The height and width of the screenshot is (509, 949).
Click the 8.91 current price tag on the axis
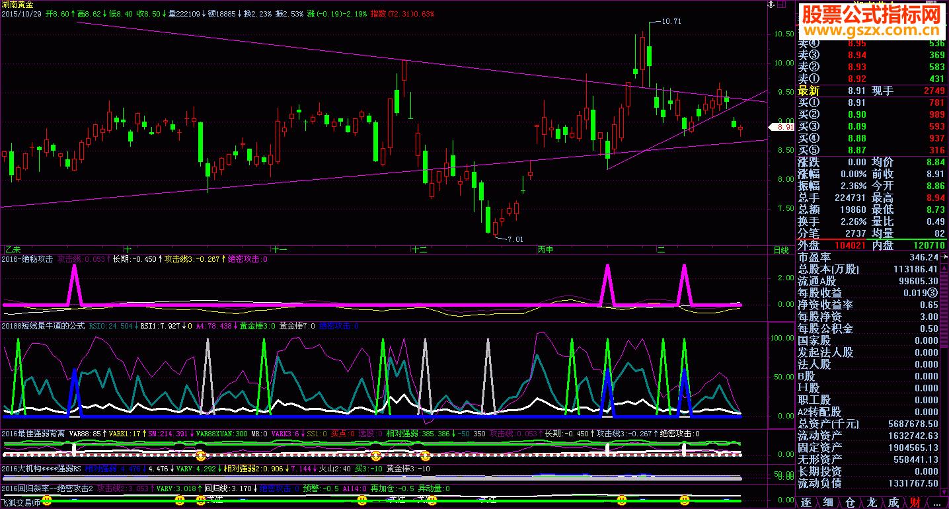point(782,127)
